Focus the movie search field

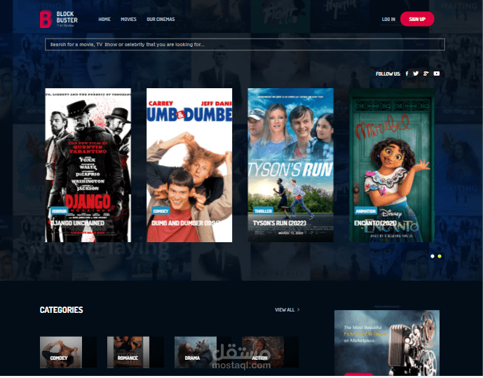pyautogui.click(x=245, y=45)
